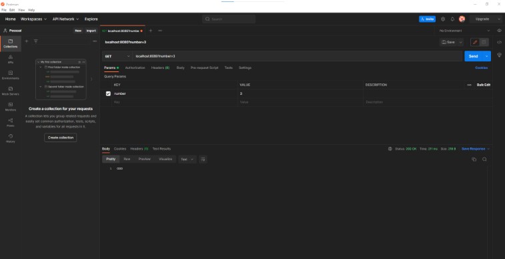Open the Environments sidebar panel
The height and width of the screenshot is (259, 505).
tap(11, 75)
